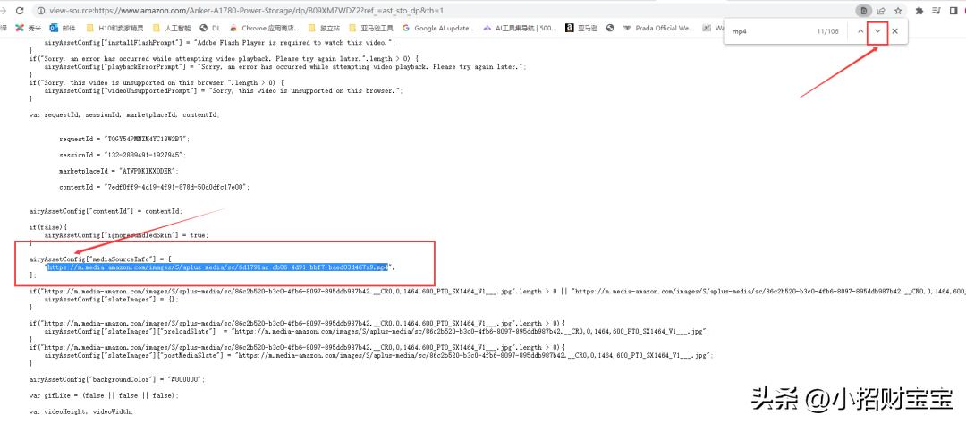The width and height of the screenshot is (966, 424).
Task: Share this page from the address bar
Action: pos(882,11)
